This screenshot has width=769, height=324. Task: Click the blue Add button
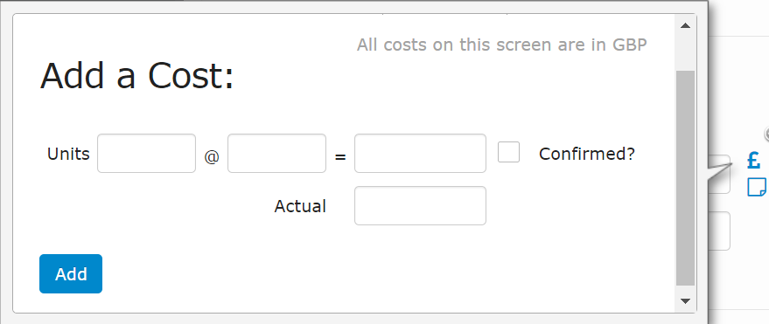click(x=71, y=273)
